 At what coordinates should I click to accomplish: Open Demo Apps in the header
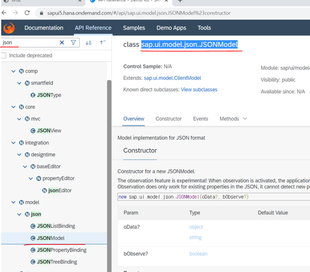(171, 28)
